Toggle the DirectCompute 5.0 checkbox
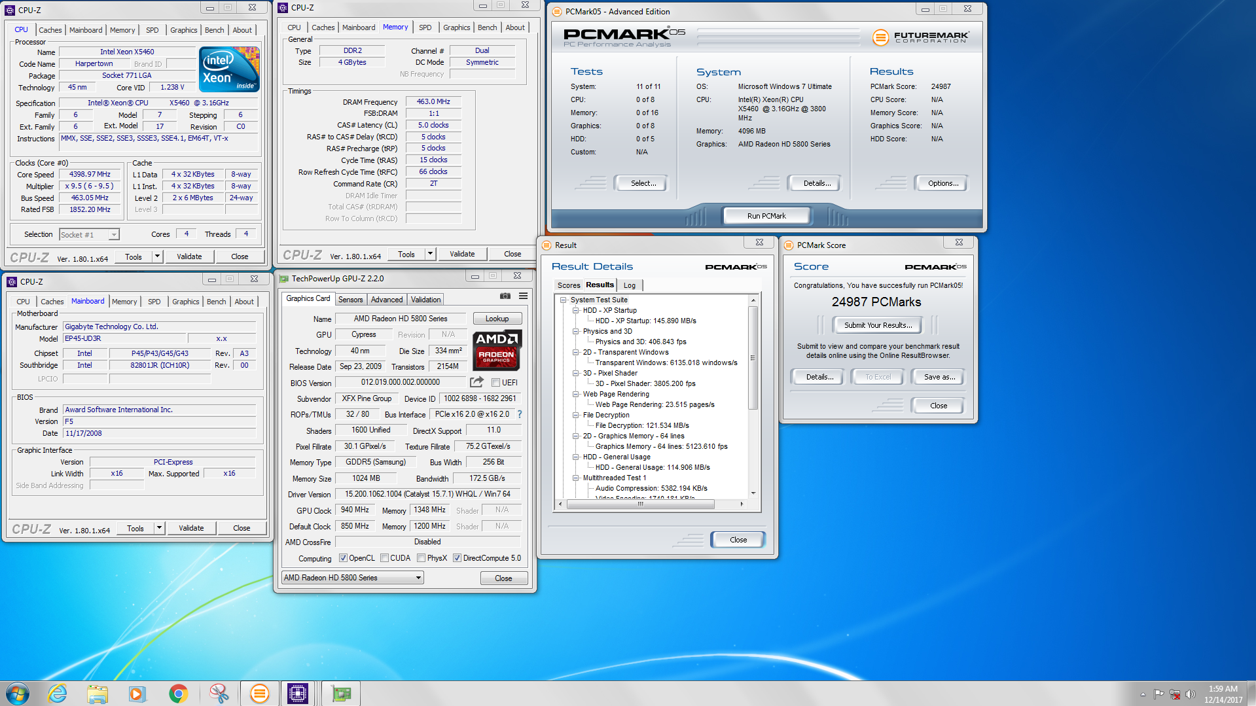This screenshot has width=1256, height=706. [x=457, y=558]
